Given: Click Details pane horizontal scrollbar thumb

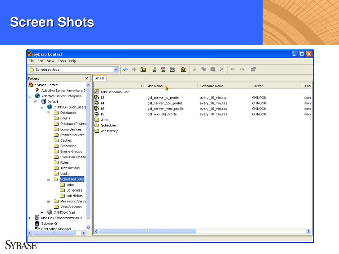Looking at the screenshot, I should click(x=148, y=231).
